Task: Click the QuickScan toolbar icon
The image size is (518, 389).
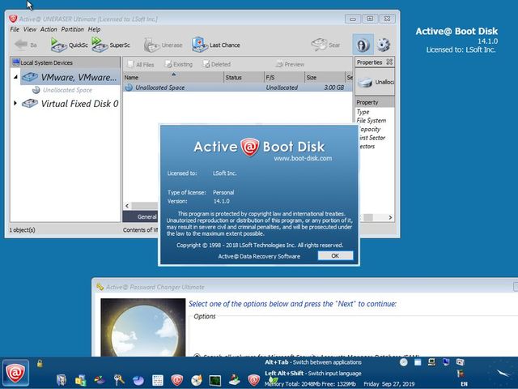Action: tap(69, 45)
